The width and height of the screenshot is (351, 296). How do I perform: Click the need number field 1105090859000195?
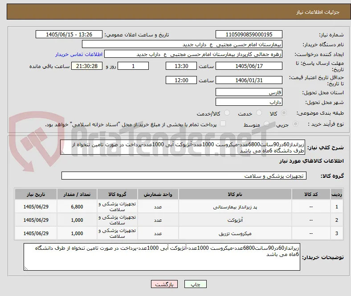(249, 34)
